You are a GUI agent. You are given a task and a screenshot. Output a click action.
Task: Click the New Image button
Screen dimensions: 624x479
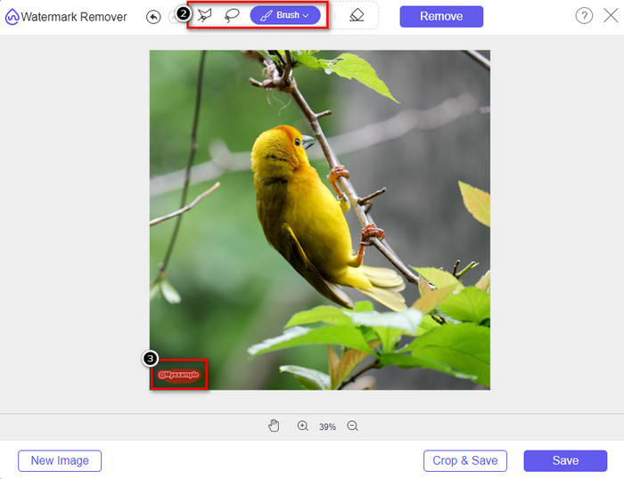coord(60,460)
